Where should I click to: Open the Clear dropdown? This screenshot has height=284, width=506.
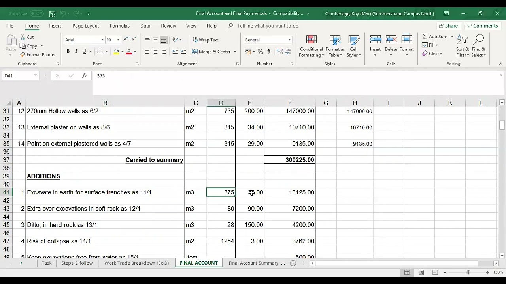[432, 54]
